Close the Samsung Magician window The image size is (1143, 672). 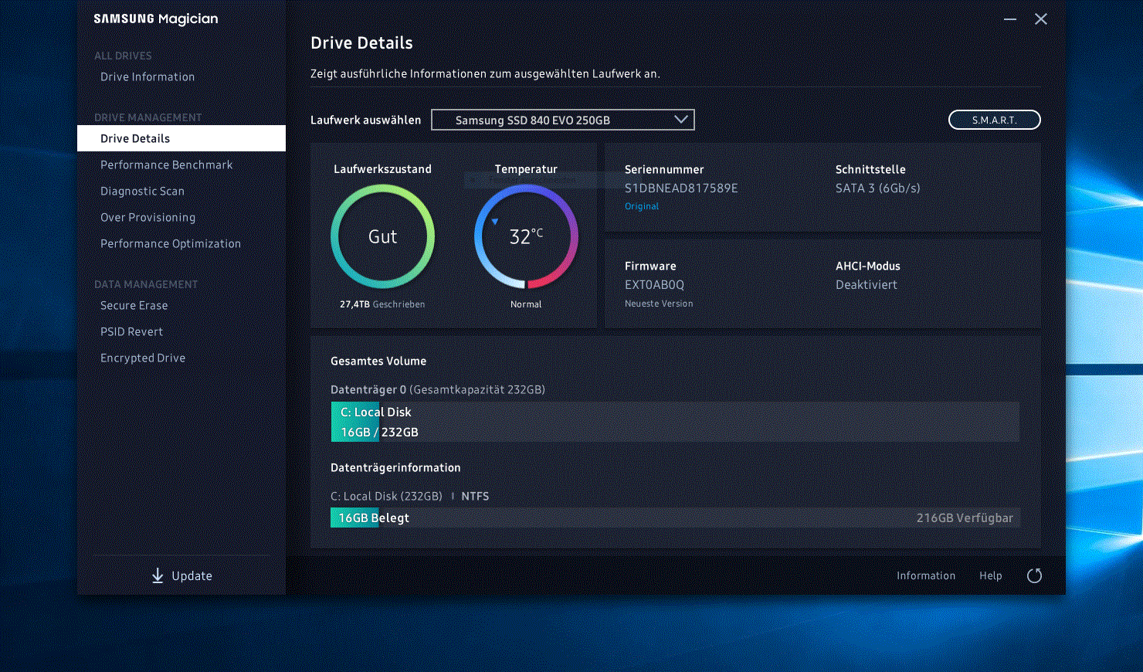1041,19
